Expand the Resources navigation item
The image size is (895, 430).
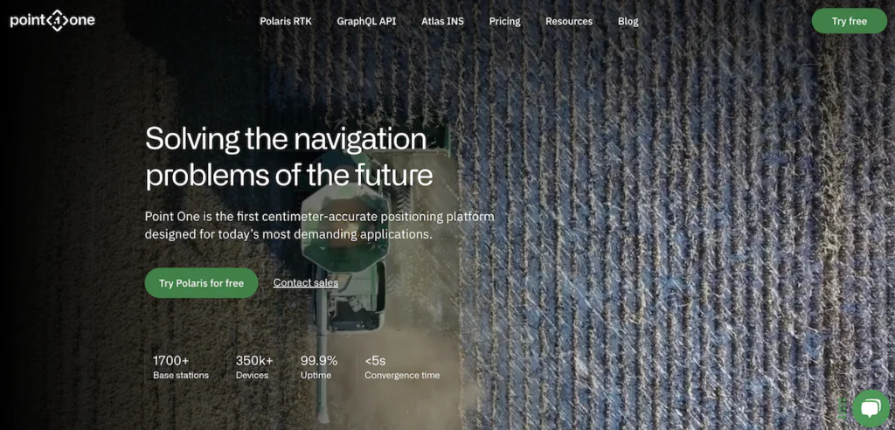click(x=568, y=22)
